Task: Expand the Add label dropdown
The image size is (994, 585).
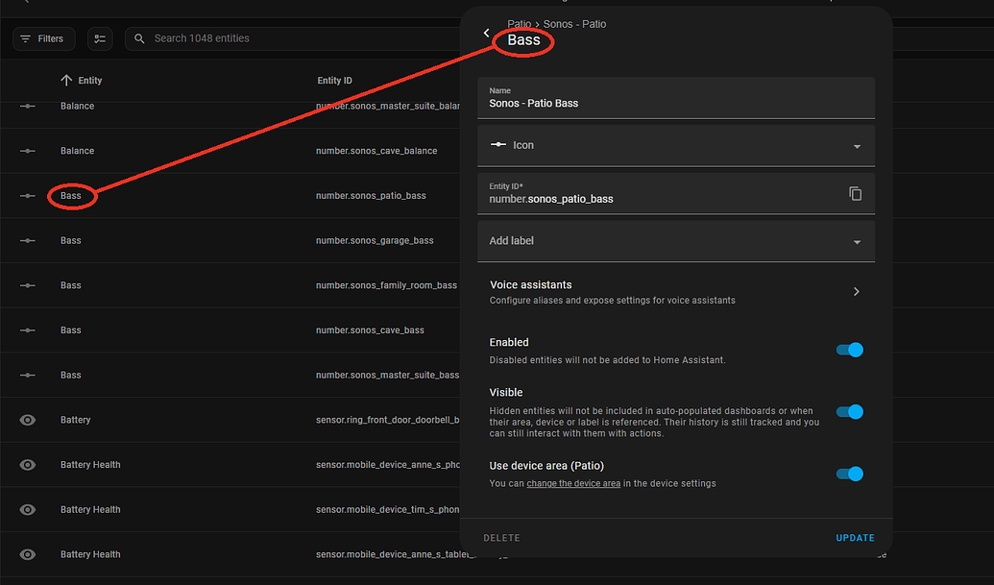Action: click(x=856, y=241)
